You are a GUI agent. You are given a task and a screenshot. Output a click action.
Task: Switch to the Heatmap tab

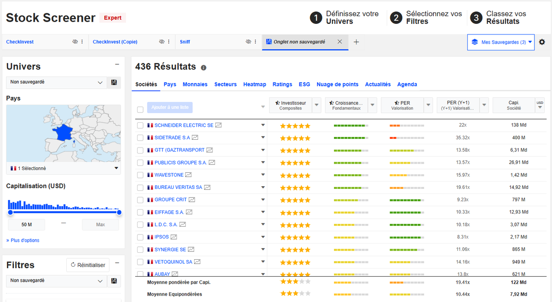[255, 85]
